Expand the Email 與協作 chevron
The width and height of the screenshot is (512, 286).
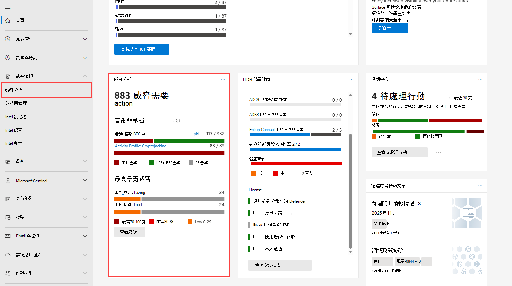[x=85, y=236]
